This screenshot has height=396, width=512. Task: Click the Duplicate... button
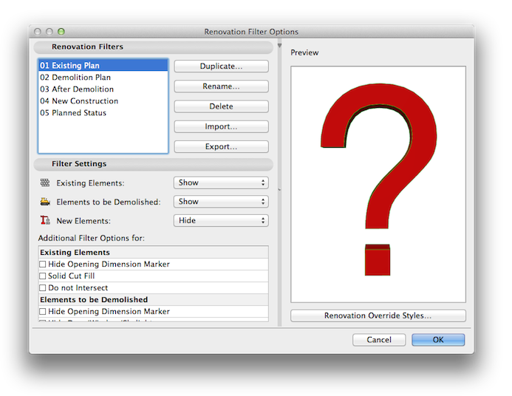point(221,66)
